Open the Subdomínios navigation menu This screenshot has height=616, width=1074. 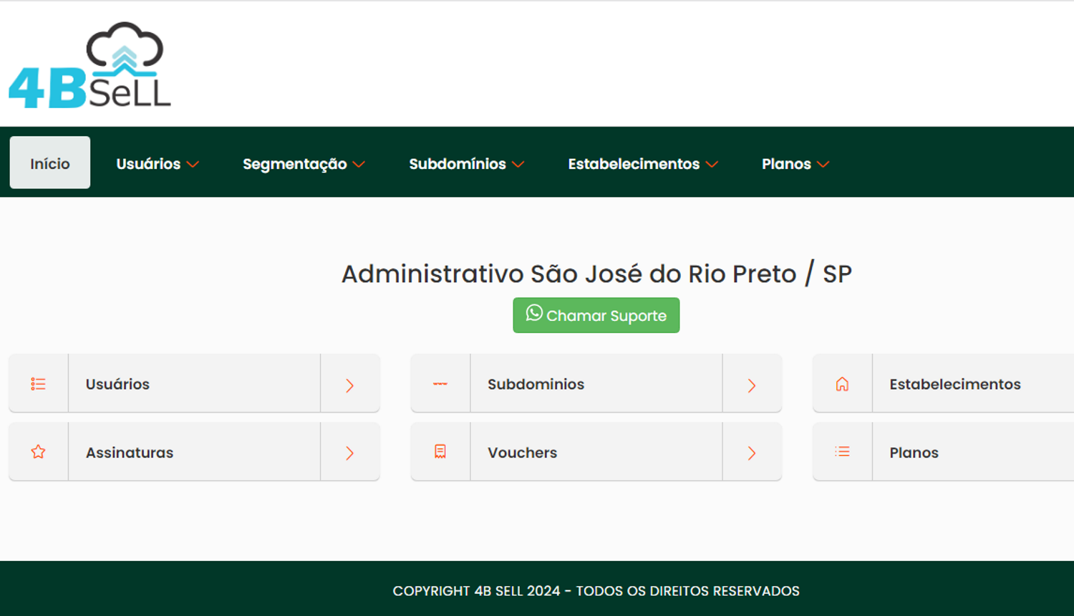tap(467, 164)
